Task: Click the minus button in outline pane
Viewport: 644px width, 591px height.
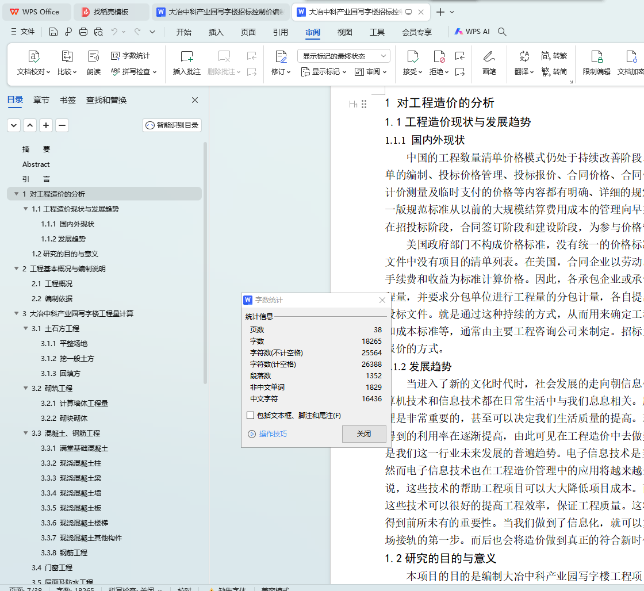Action: [x=62, y=125]
